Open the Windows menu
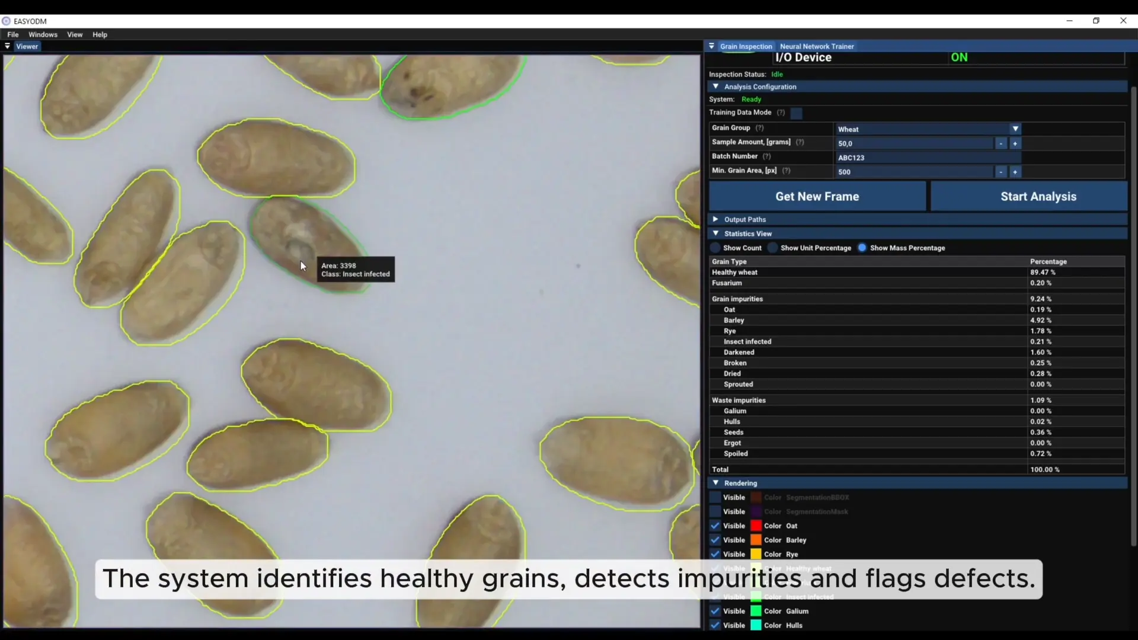The height and width of the screenshot is (640, 1138). [43, 34]
